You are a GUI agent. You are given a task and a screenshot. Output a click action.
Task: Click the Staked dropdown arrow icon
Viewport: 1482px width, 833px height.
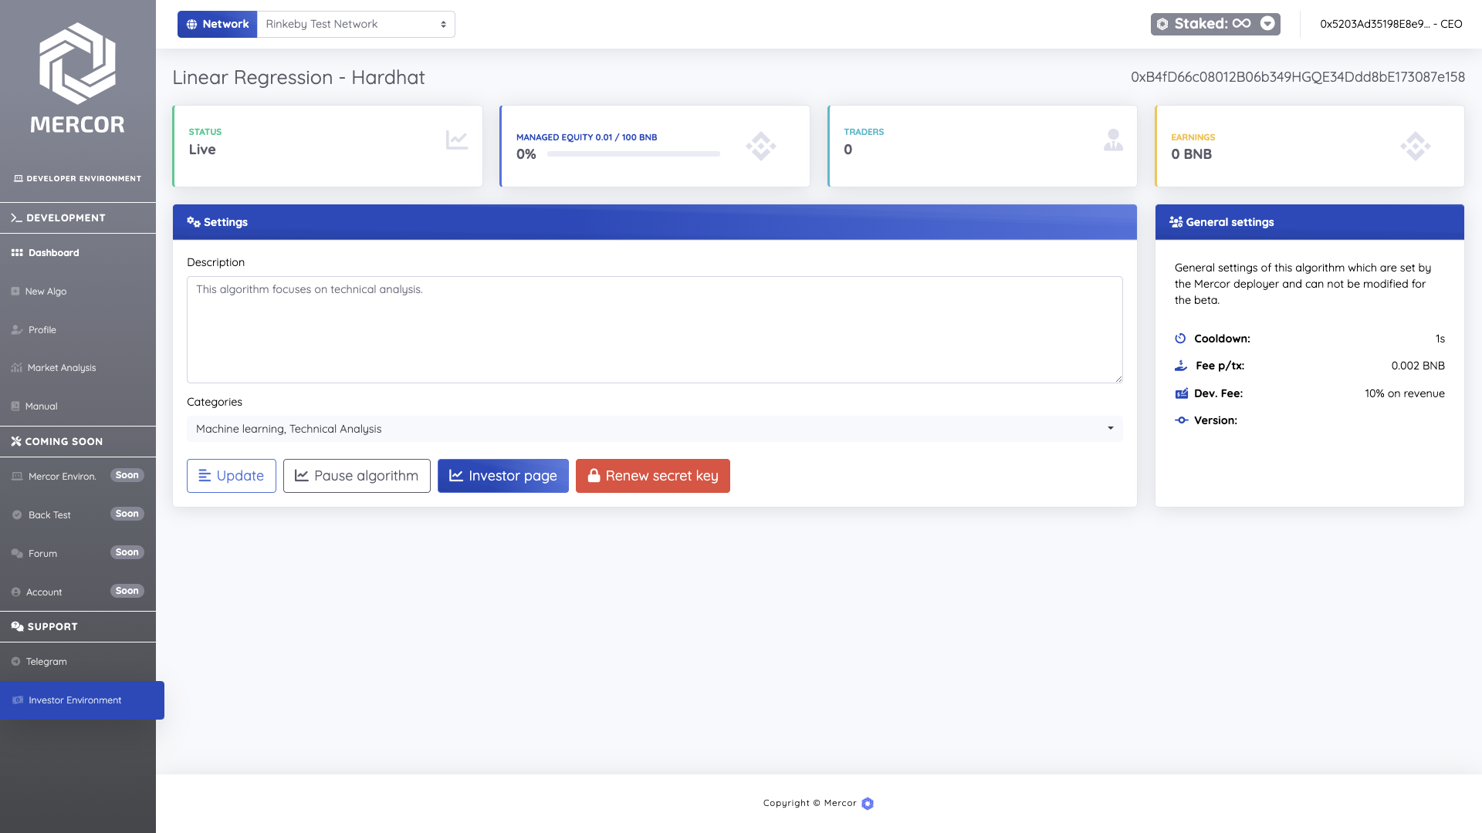pos(1267,24)
